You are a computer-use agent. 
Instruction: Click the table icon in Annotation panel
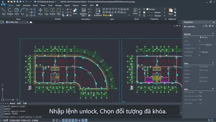[x=89, y=15]
